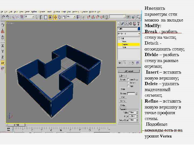Click the Detach button

pyautogui.click(x=123, y=80)
